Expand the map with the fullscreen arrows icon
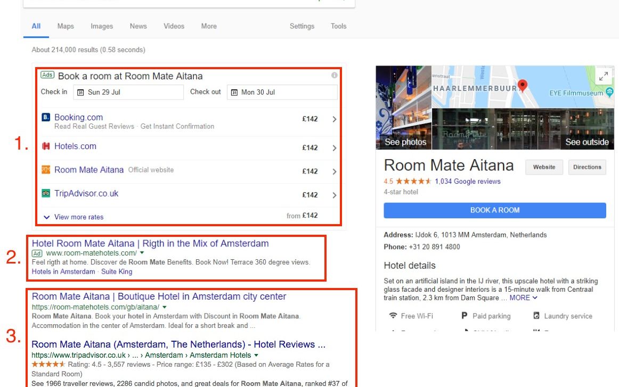This screenshot has width=619, height=387. tap(603, 76)
